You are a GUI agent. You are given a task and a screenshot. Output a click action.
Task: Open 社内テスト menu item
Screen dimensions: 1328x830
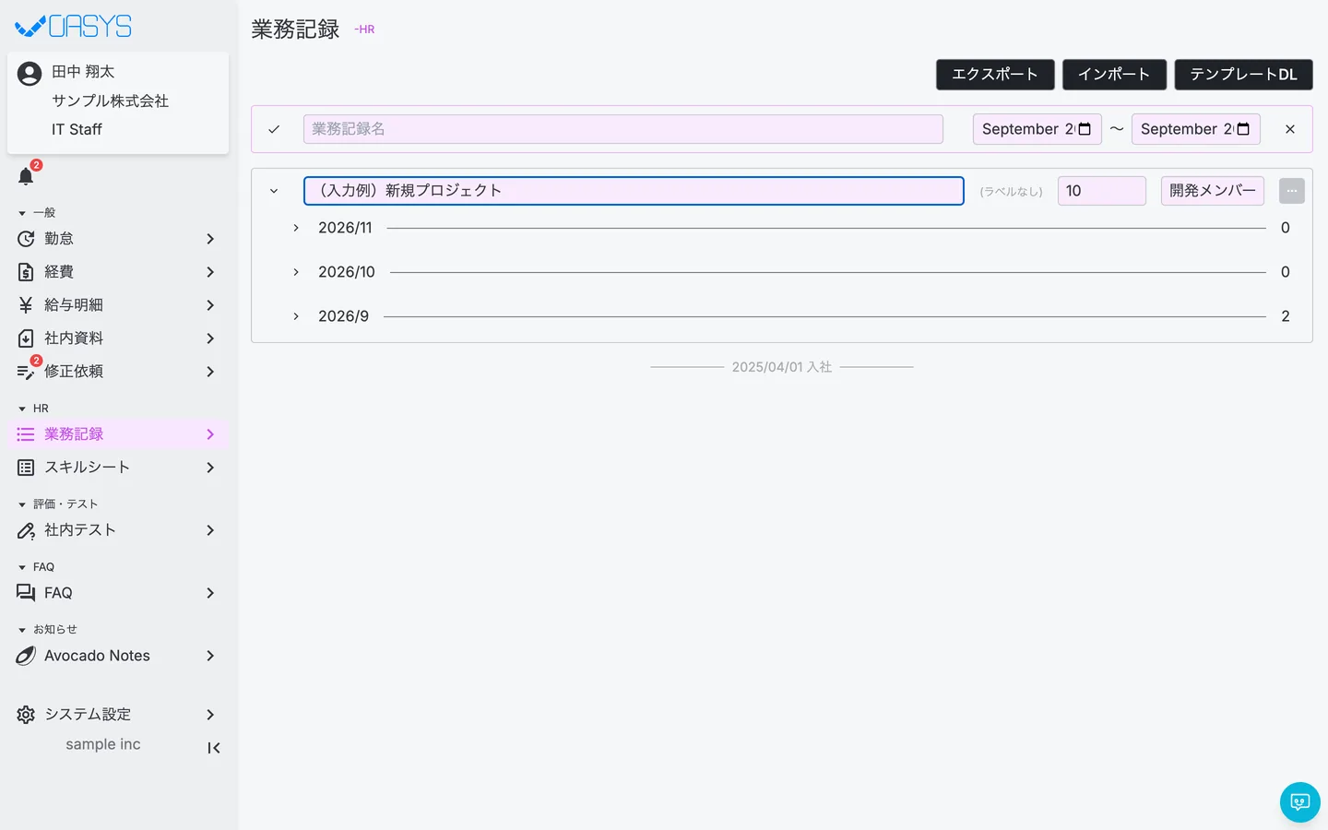coord(118,530)
